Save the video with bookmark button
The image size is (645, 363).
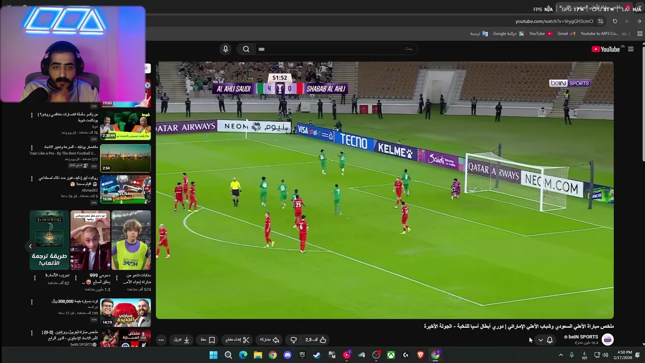point(208,340)
